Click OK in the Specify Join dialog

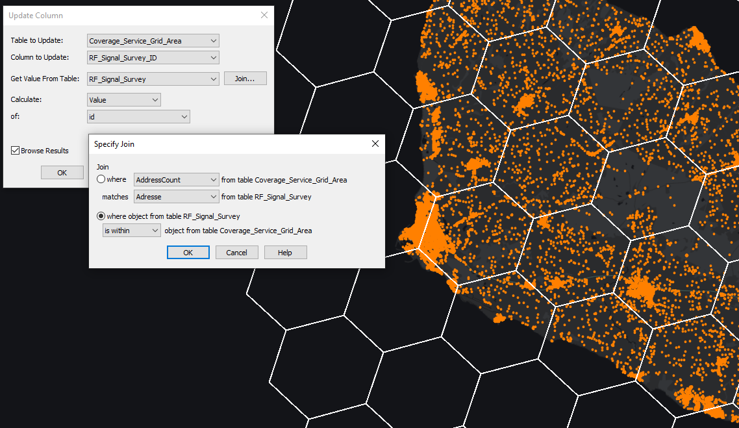(x=188, y=253)
